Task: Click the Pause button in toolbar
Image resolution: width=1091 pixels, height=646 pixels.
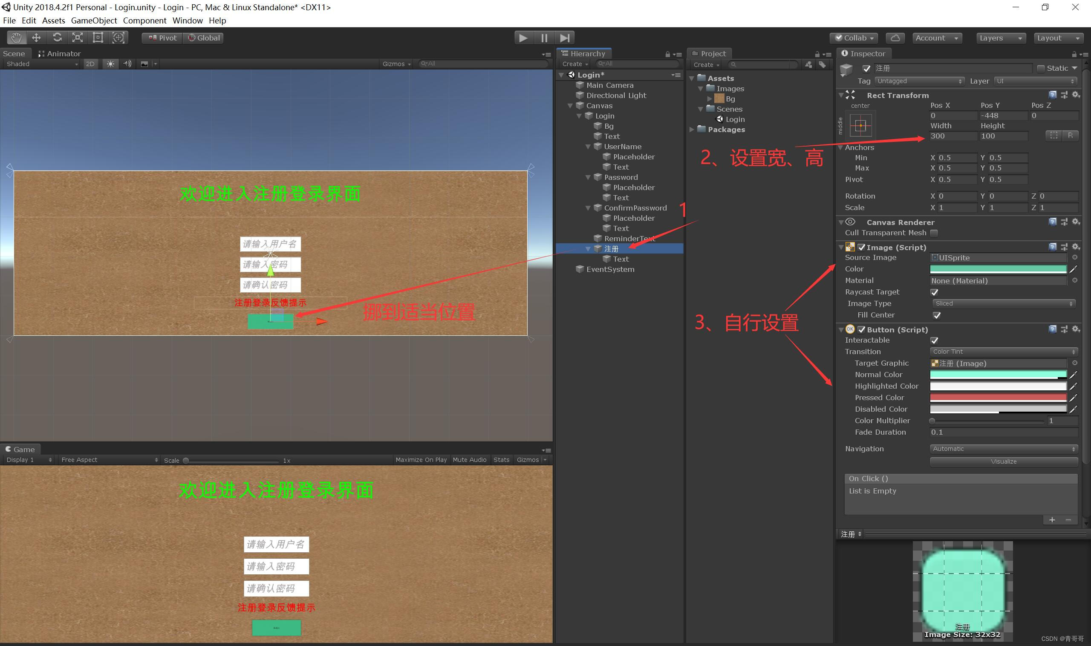Action: [x=543, y=37]
